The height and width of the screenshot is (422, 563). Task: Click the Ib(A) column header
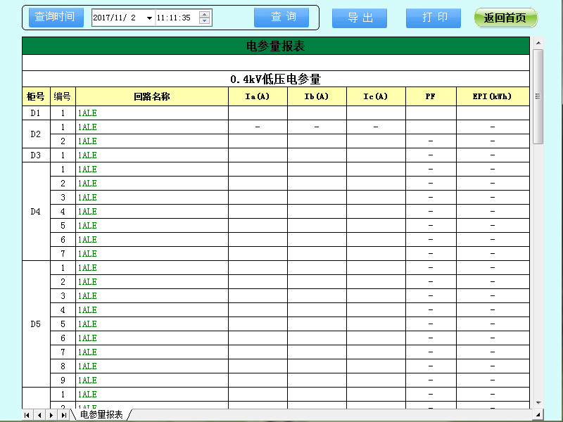(317, 96)
